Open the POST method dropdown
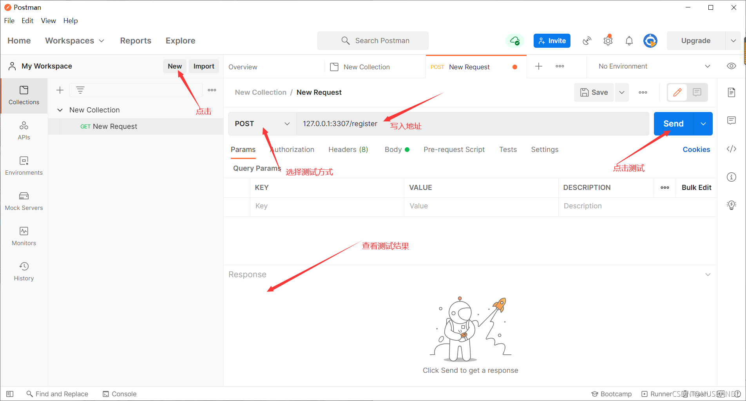This screenshot has width=746, height=401. [x=263, y=124]
